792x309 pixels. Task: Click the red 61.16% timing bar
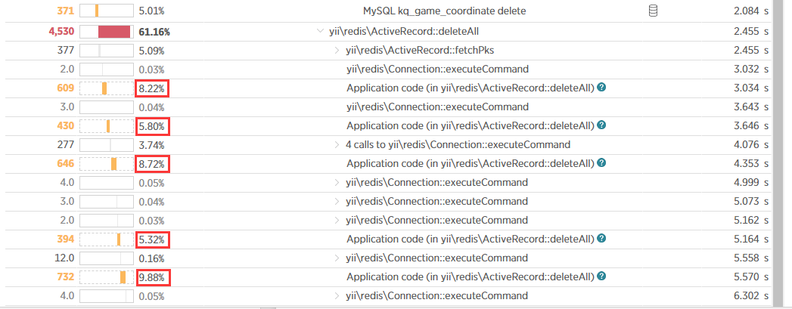coord(114,32)
